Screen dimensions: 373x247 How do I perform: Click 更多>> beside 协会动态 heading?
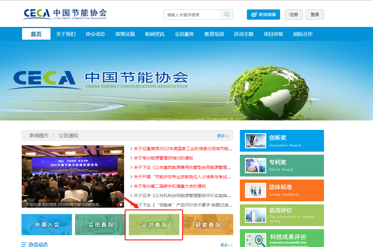point(227,245)
